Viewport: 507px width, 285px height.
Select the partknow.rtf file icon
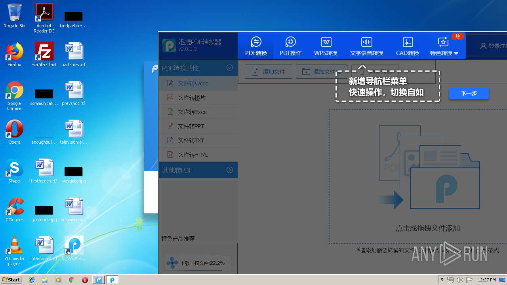(x=74, y=55)
